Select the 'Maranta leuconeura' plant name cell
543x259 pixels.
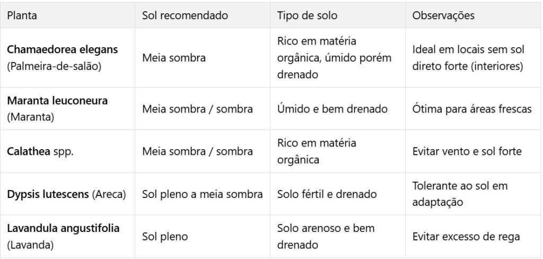coord(57,108)
